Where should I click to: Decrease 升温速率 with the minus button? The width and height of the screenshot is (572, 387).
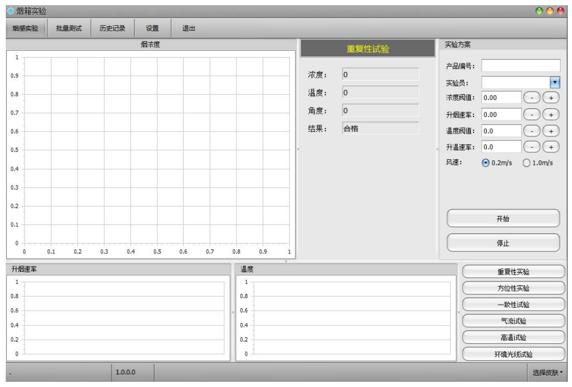tap(532, 147)
